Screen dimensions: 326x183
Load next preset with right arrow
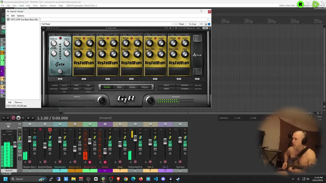176,28
